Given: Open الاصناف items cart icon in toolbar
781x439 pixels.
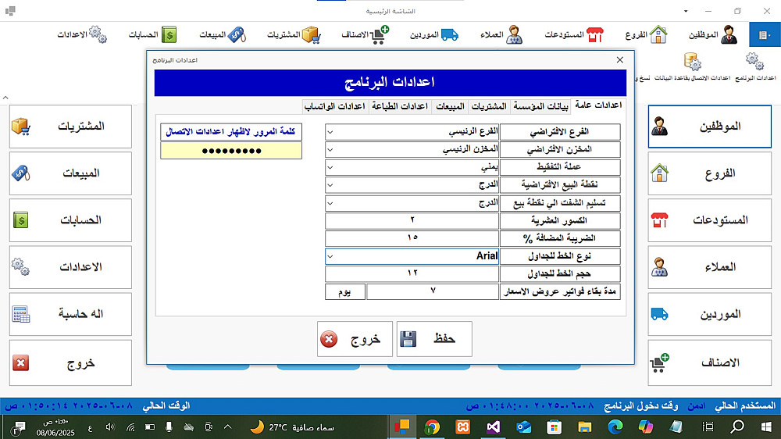Looking at the screenshot, I should point(365,35).
